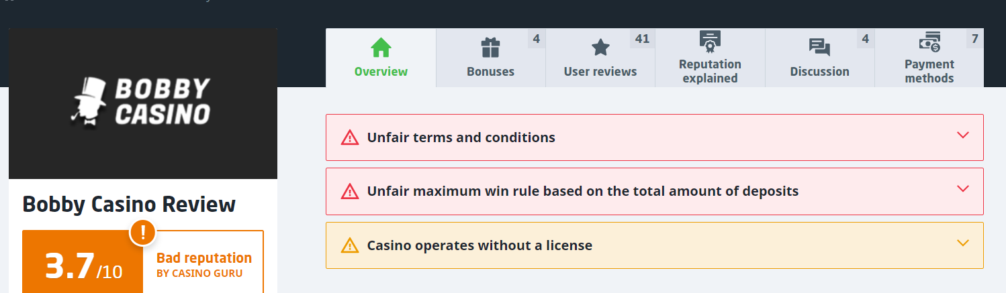The width and height of the screenshot is (1006, 293).
Task: Click the Payment methods money icon
Action: coord(929,42)
